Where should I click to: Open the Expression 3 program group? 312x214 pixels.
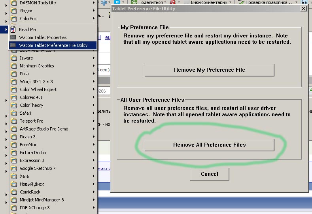click(53, 160)
